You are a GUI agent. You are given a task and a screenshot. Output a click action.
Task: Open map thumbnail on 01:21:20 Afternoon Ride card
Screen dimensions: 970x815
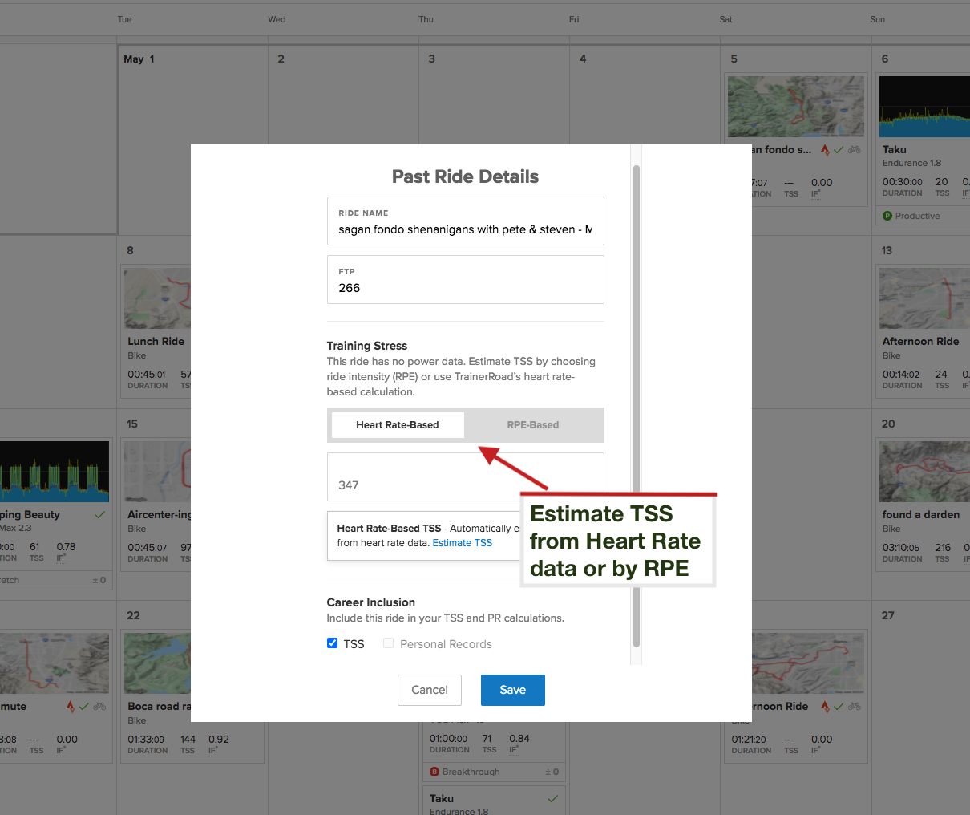coord(808,663)
